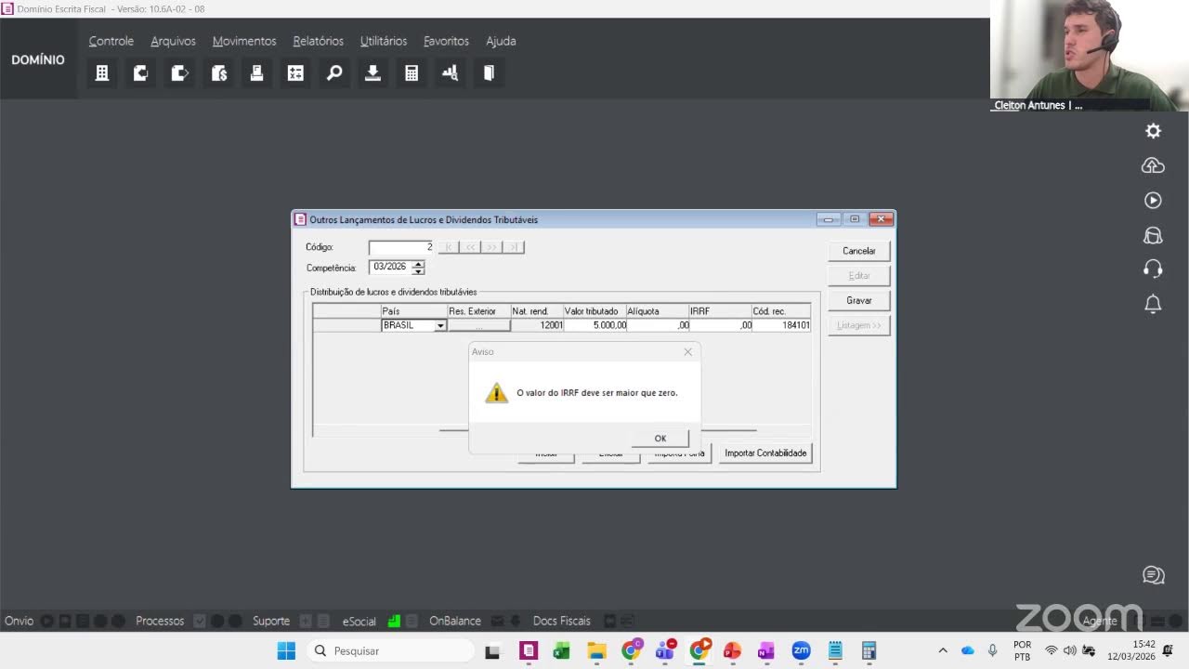1189x669 pixels.
Task: Click the Cód. rec. 184101 cell
Action: tap(782, 325)
